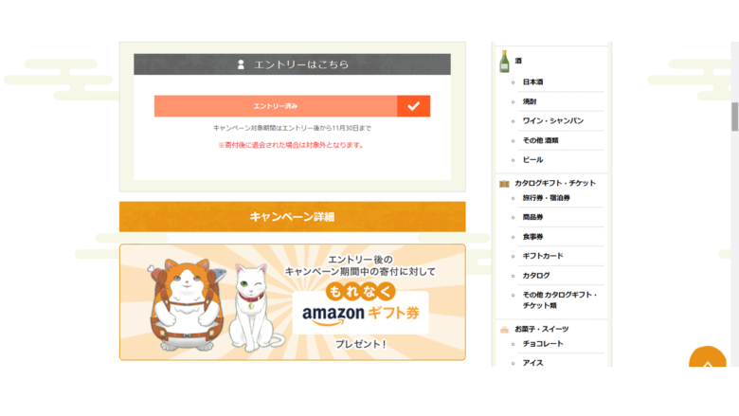The image size is (739, 416).
Task: Select the チョコレート sidebar link
Action: (x=543, y=343)
